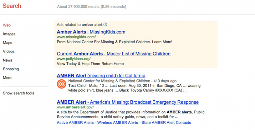Screen dimensions: 255x130
Task: Expand Show search tools
Action: click(19, 93)
